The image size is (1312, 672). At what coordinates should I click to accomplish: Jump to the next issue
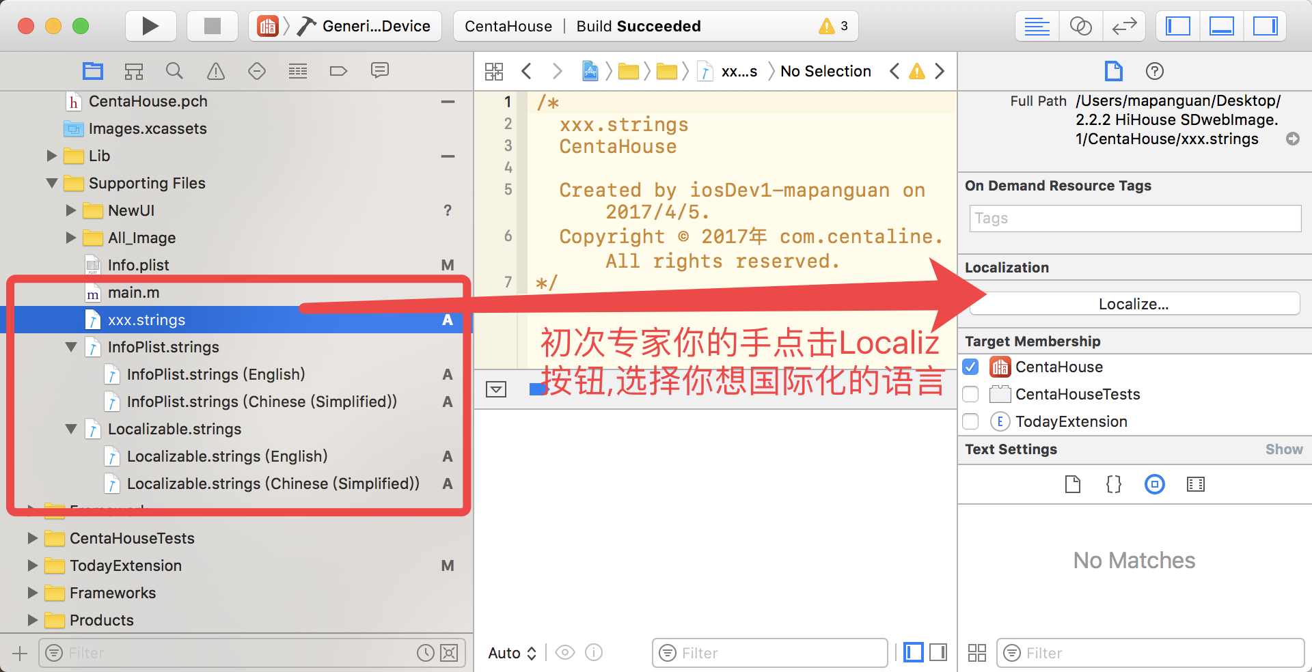tap(940, 71)
